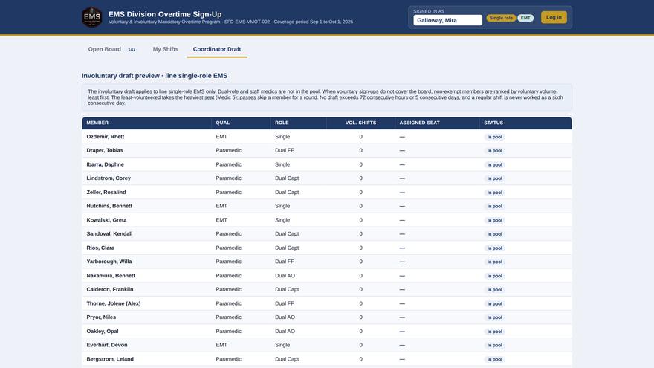Image resolution: width=654 pixels, height=368 pixels.
Task: Click the Qual column header
Action: [223, 123]
